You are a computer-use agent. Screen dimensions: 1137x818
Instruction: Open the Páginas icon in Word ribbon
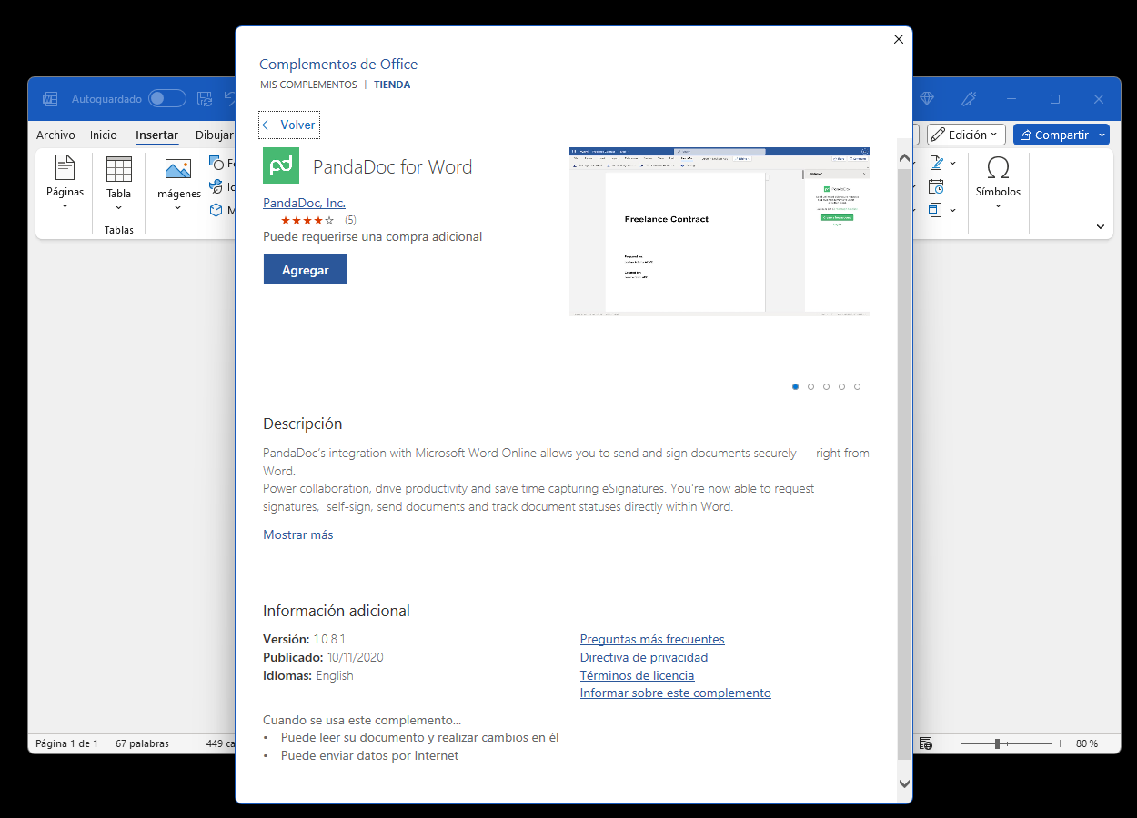pos(65,168)
